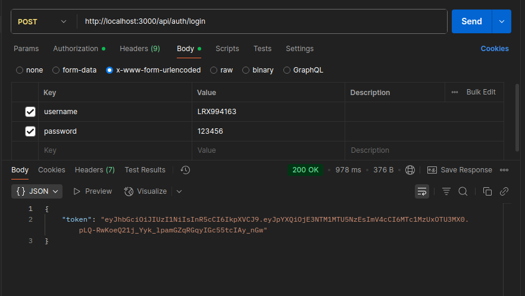Switch to the Authorization tab

click(x=76, y=49)
